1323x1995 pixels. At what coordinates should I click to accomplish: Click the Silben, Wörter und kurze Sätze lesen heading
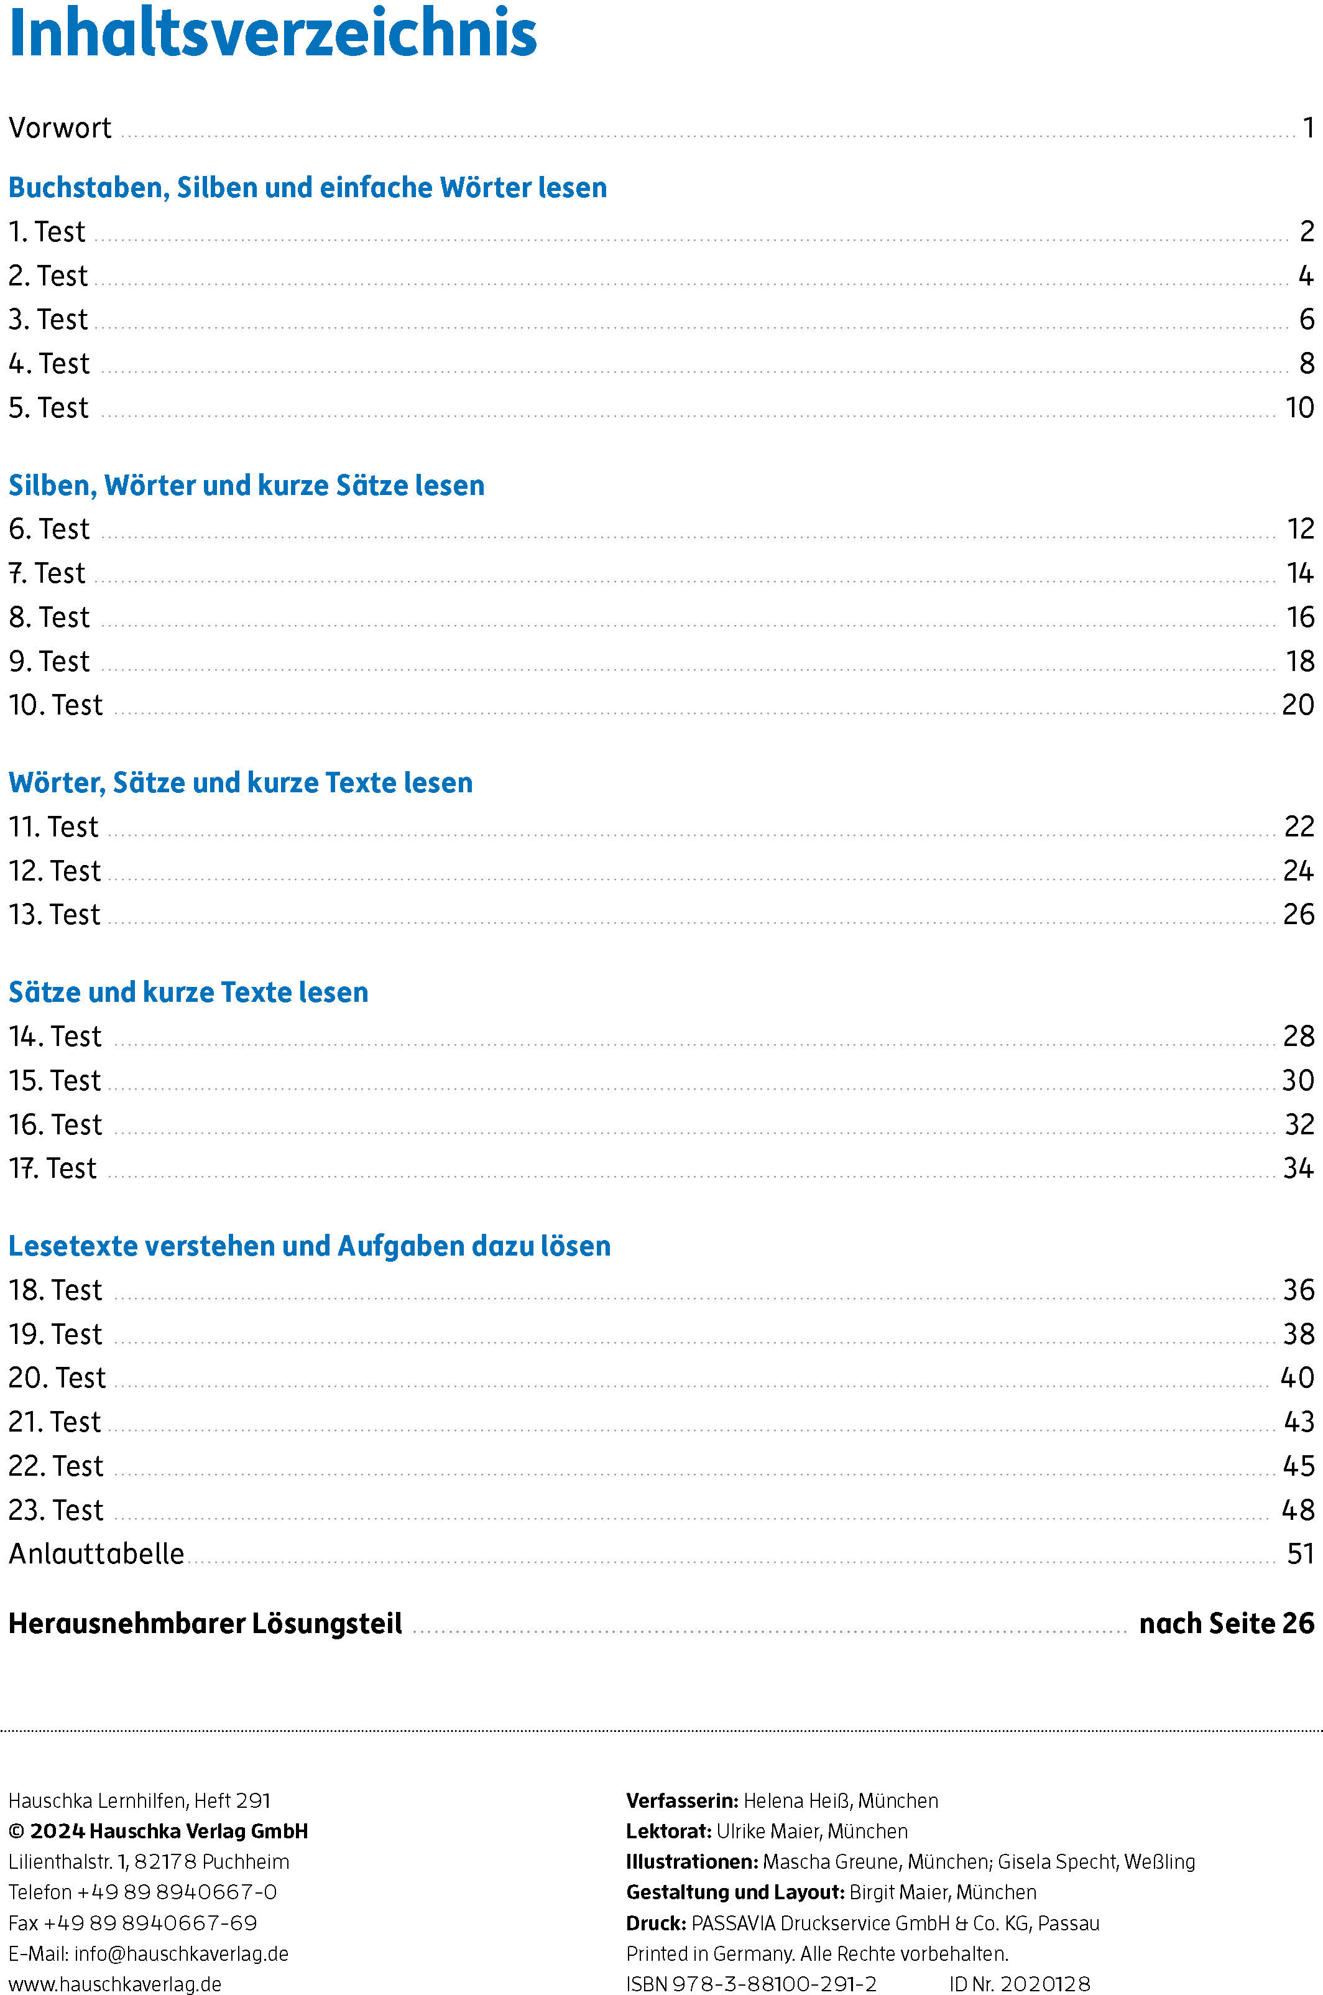tap(246, 485)
